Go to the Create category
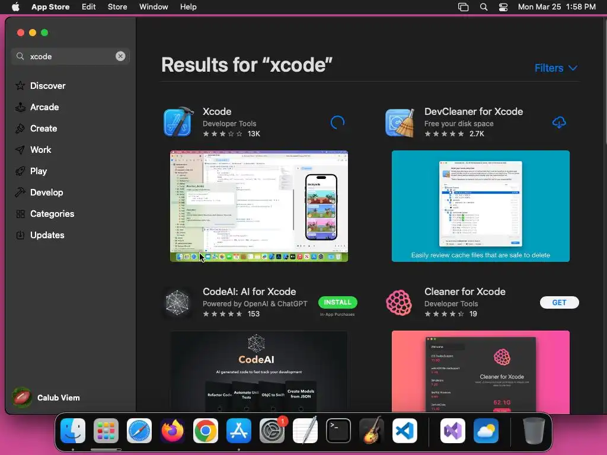Image resolution: width=607 pixels, height=455 pixels. tap(36, 128)
